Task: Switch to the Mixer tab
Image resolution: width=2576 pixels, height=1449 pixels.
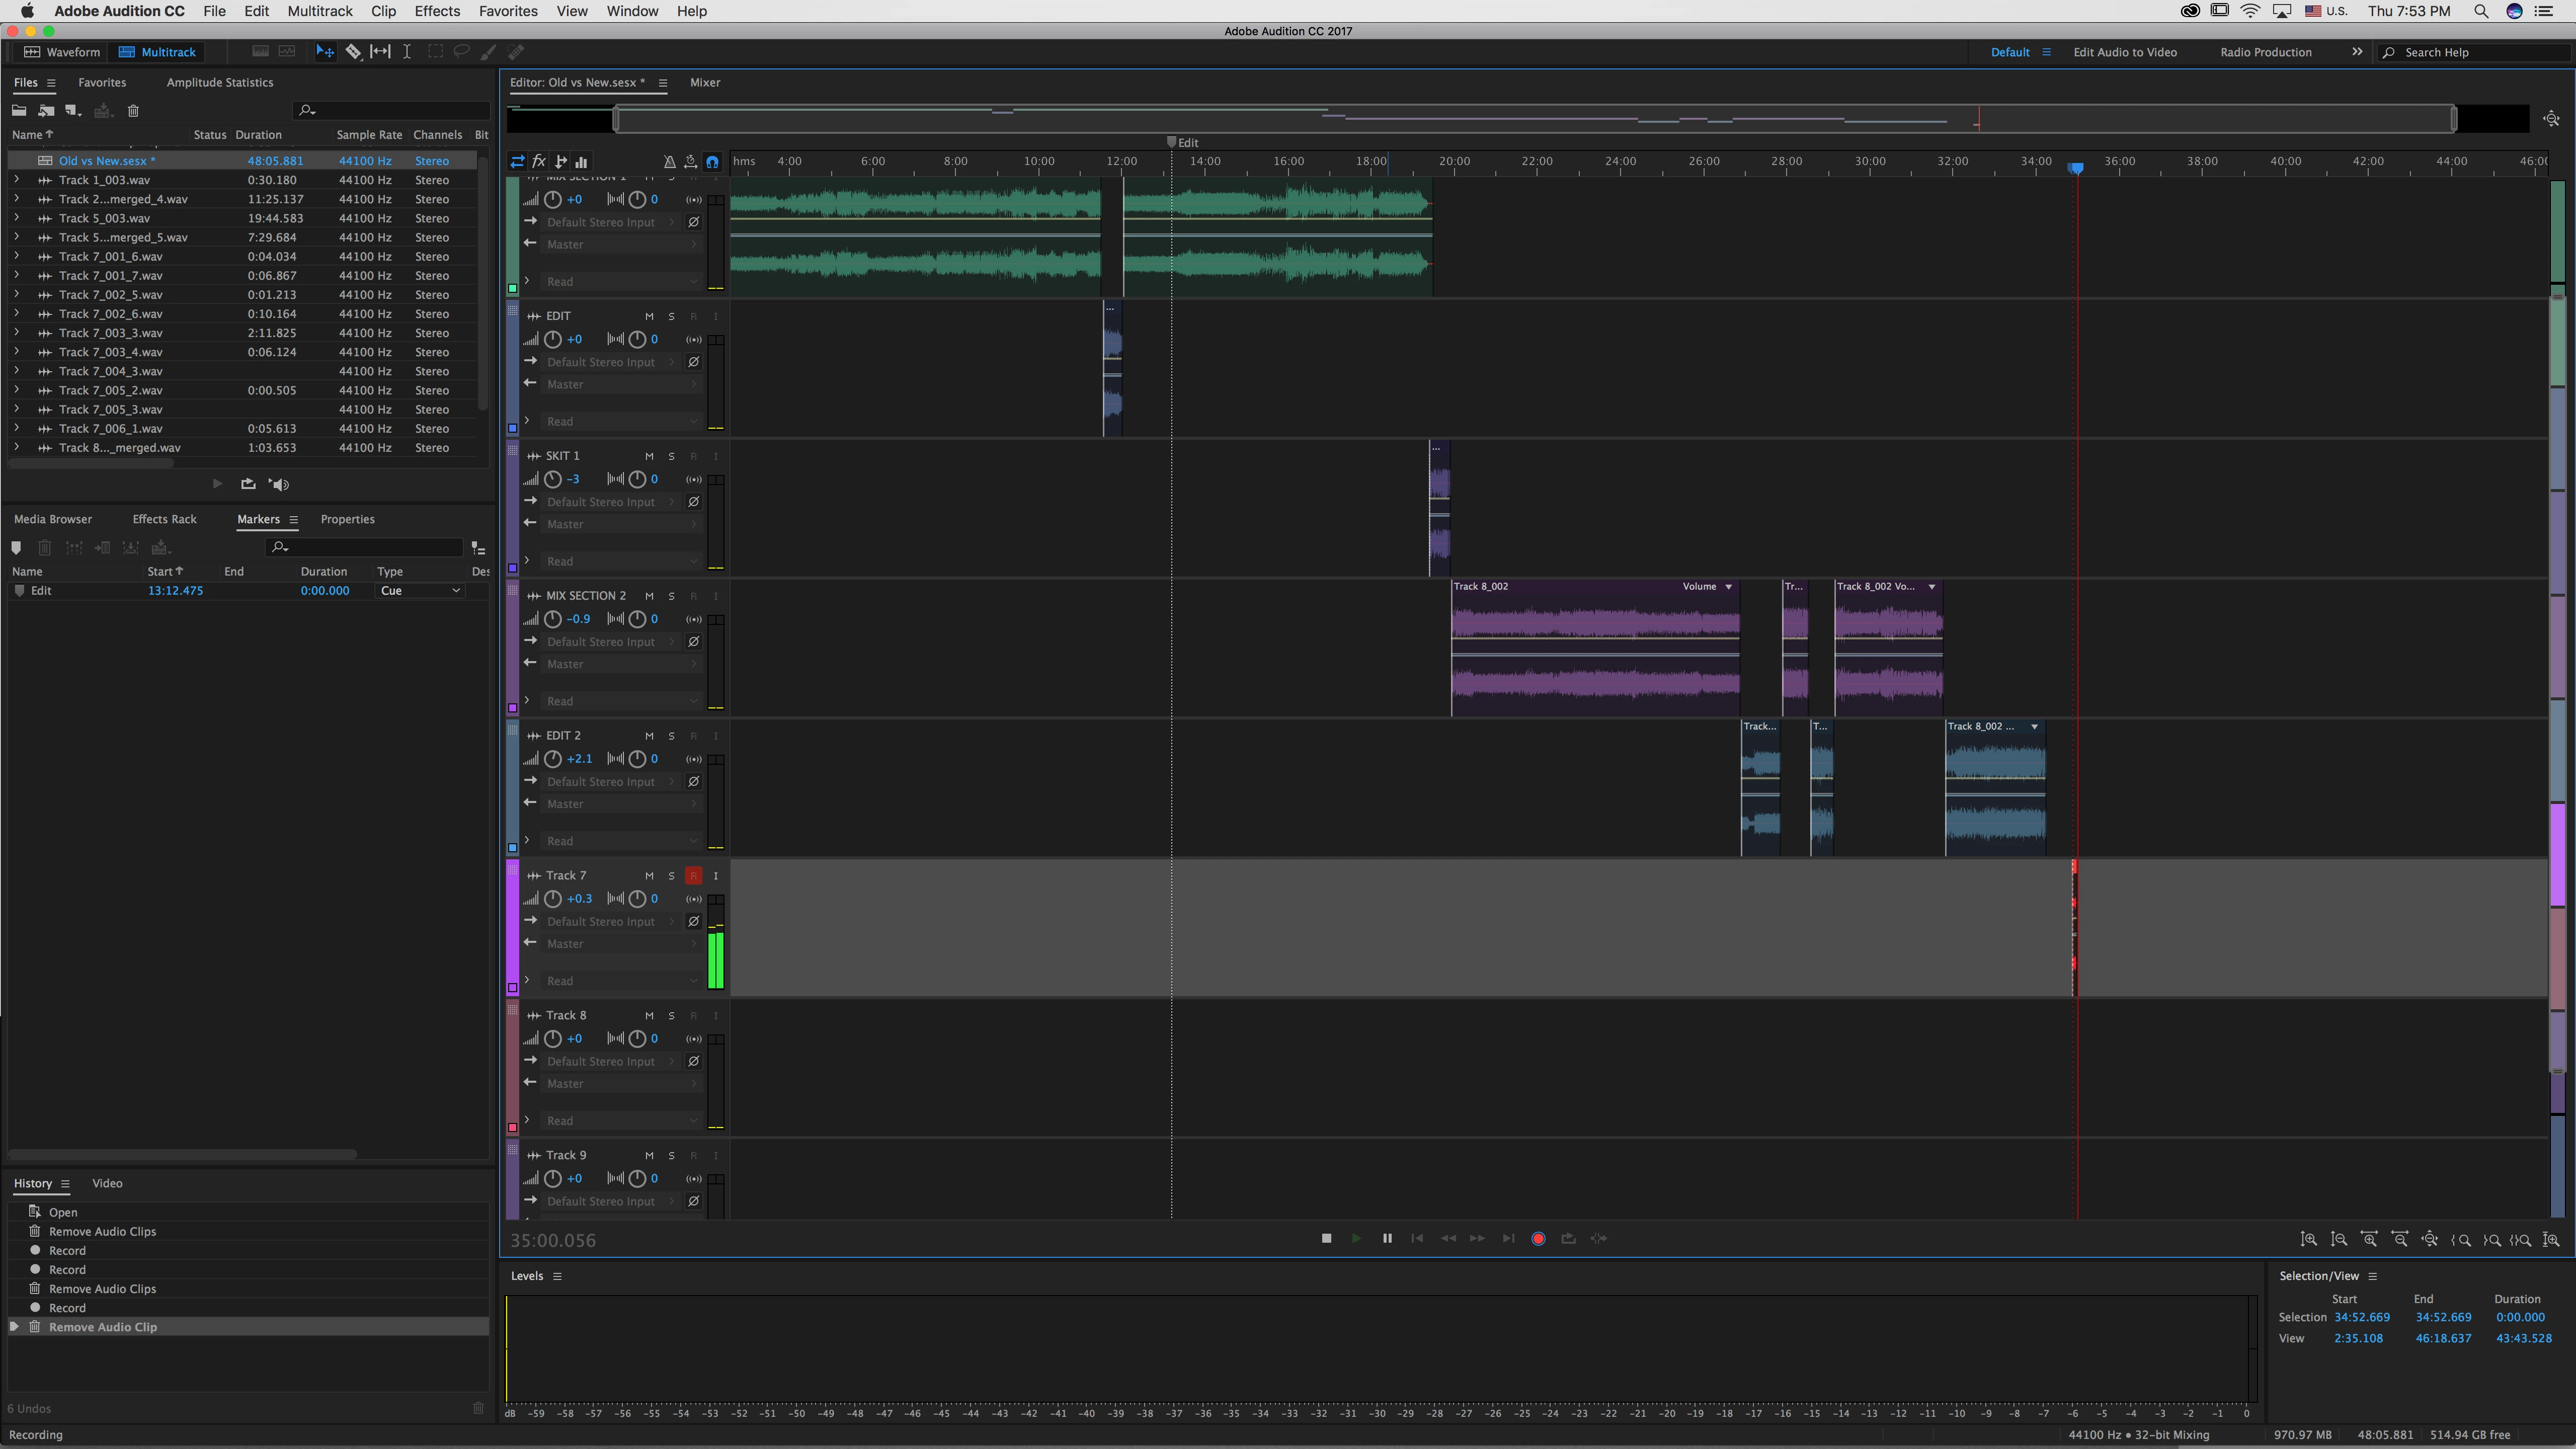Action: pos(704,83)
